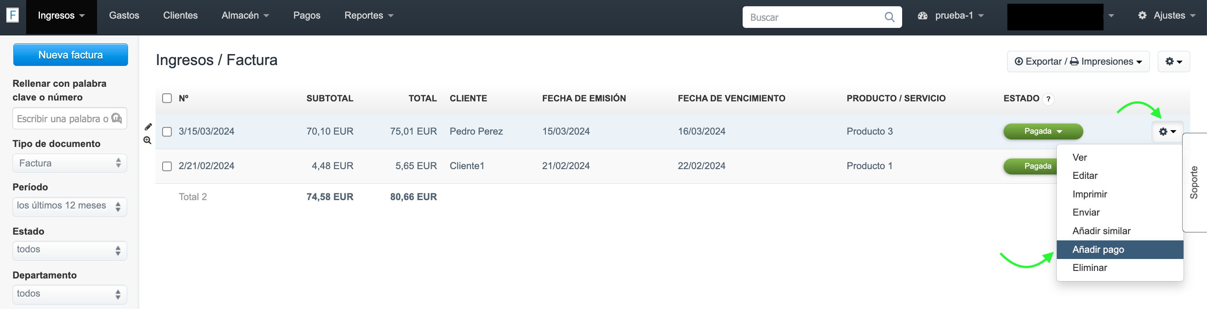The width and height of the screenshot is (1207, 309).
Task: Click client name Cliente1
Action: [467, 166]
